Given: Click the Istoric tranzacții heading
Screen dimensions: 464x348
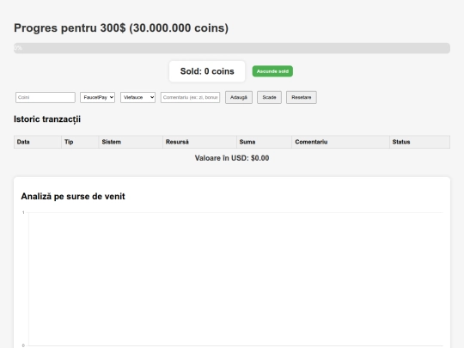Looking at the screenshot, I should pyautogui.click(x=47, y=119).
